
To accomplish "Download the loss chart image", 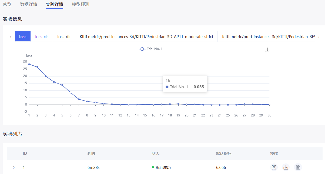I will click(x=267, y=50).
